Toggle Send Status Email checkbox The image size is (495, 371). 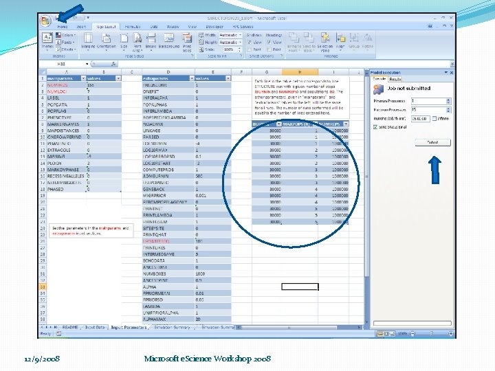point(375,127)
